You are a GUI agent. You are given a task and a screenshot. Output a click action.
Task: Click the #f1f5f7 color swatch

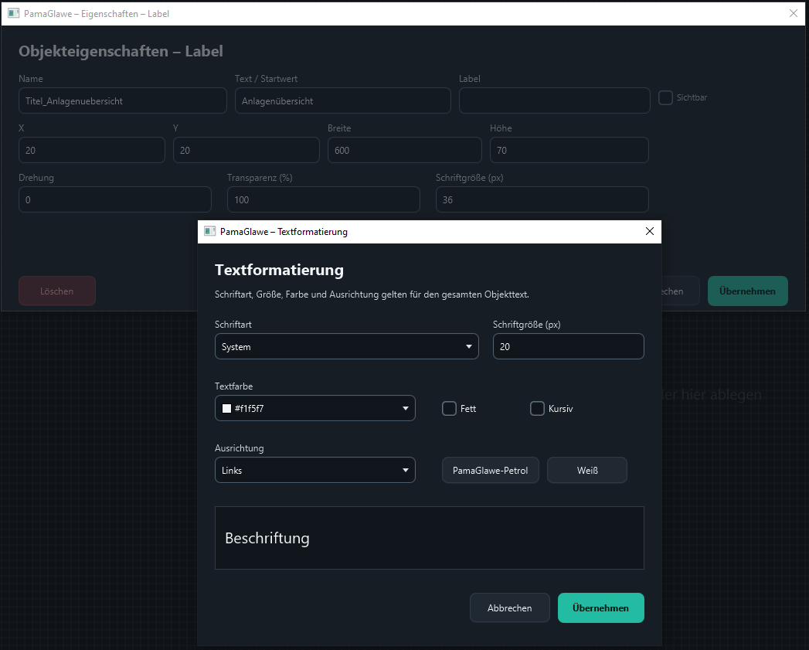[226, 408]
